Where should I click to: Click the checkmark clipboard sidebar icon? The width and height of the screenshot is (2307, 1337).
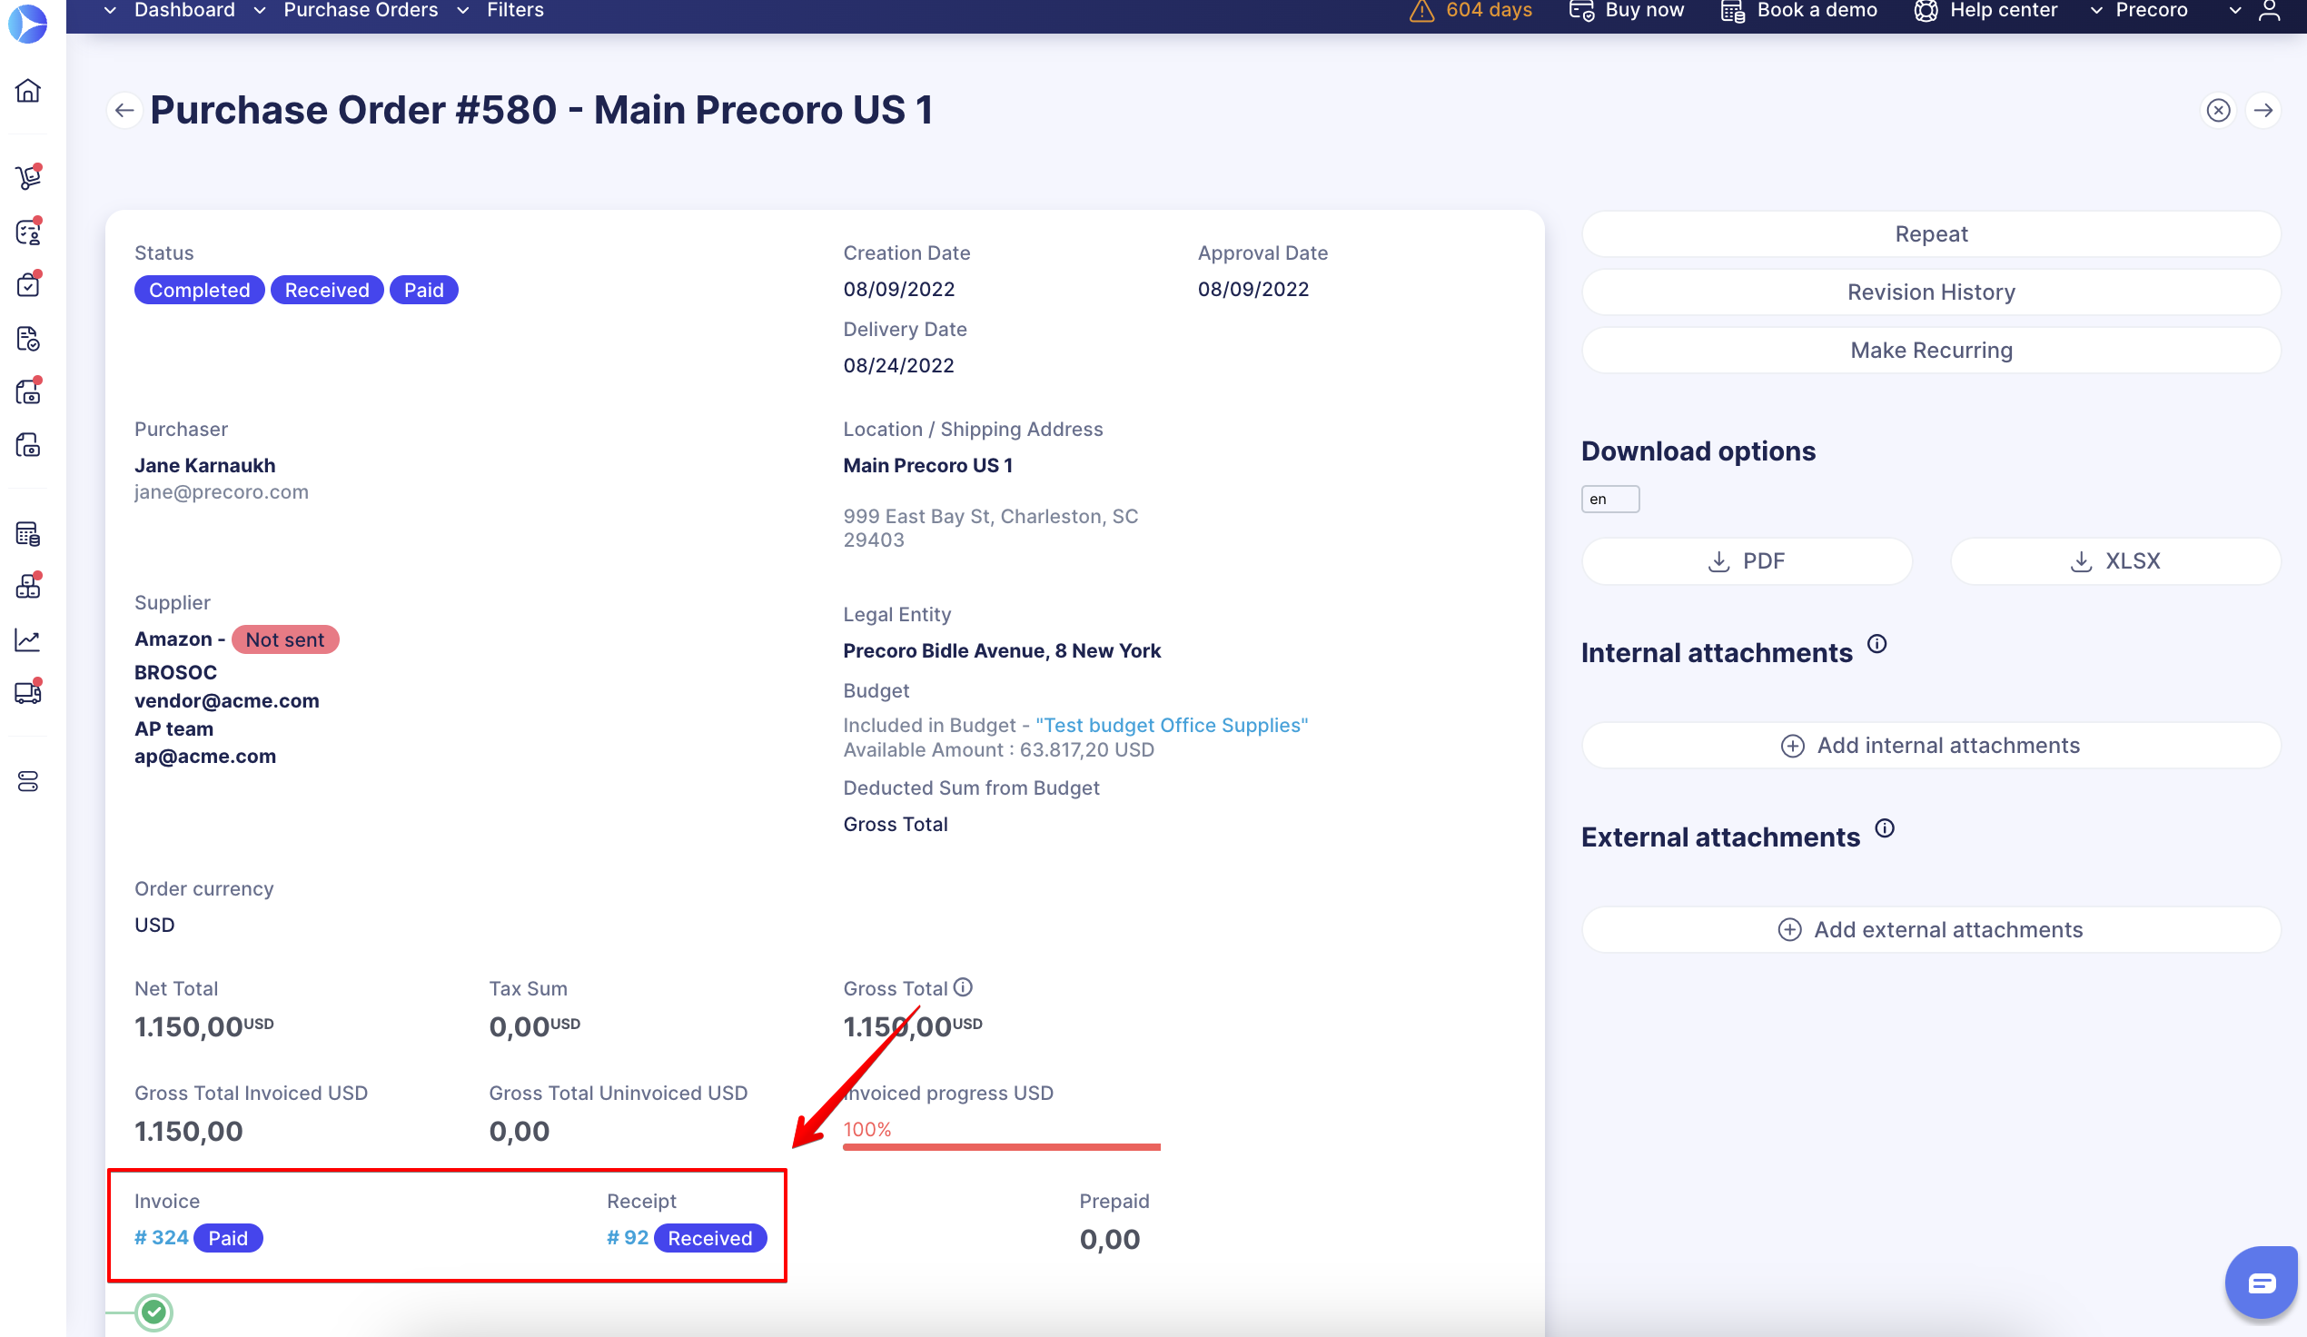(x=28, y=285)
